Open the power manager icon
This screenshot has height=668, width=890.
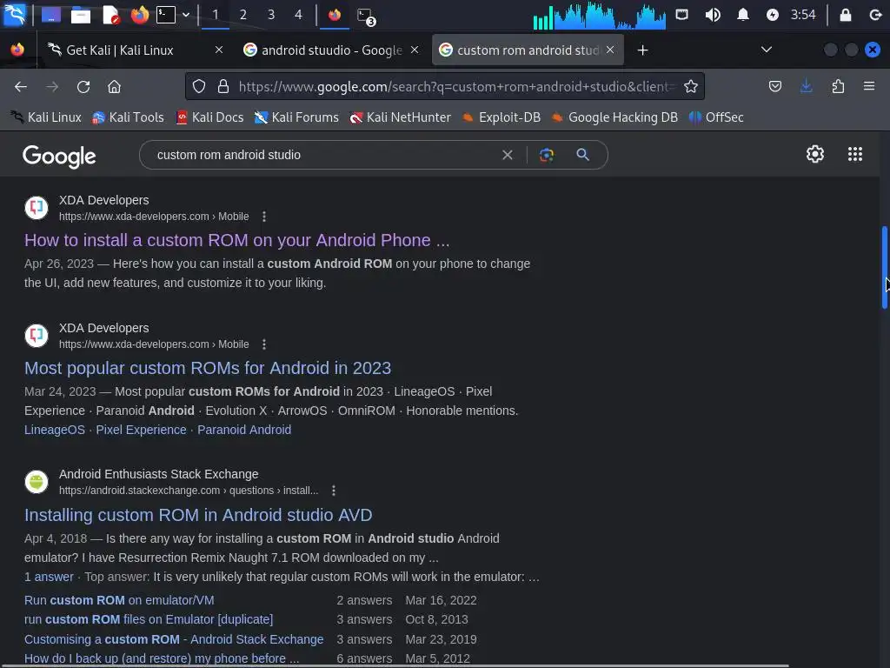773,15
